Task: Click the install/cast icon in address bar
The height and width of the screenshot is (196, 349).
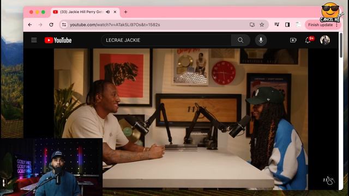Action: coord(252,24)
